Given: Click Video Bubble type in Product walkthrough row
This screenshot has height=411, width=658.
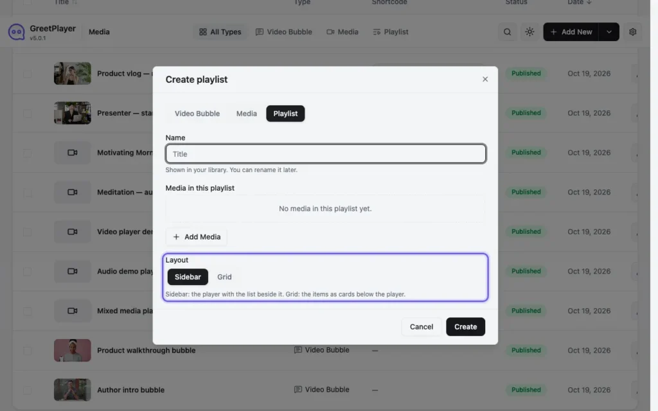Looking at the screenshot, I should [321, 350].
